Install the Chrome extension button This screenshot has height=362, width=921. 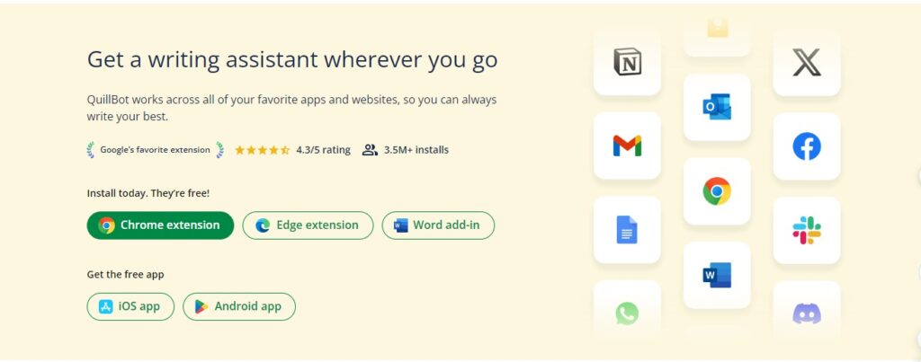click(160, 225)
